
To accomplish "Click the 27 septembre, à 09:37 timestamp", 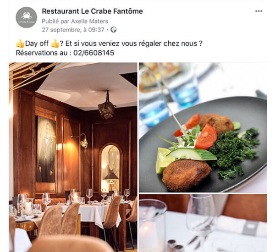I will [73, 30].
